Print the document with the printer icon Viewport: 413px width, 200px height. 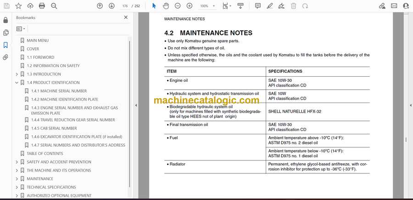[x=42, y=6]
